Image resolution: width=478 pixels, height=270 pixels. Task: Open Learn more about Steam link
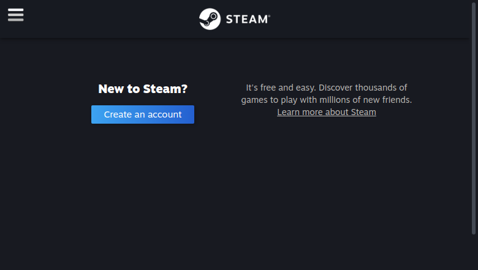(x=327, y=112)
